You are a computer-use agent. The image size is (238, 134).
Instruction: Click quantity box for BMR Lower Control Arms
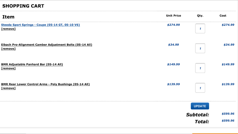(x=200, y=88)
